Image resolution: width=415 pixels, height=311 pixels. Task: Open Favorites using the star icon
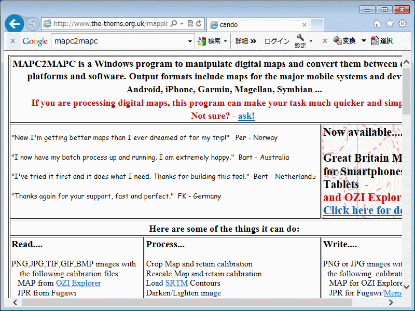point(390,24)
